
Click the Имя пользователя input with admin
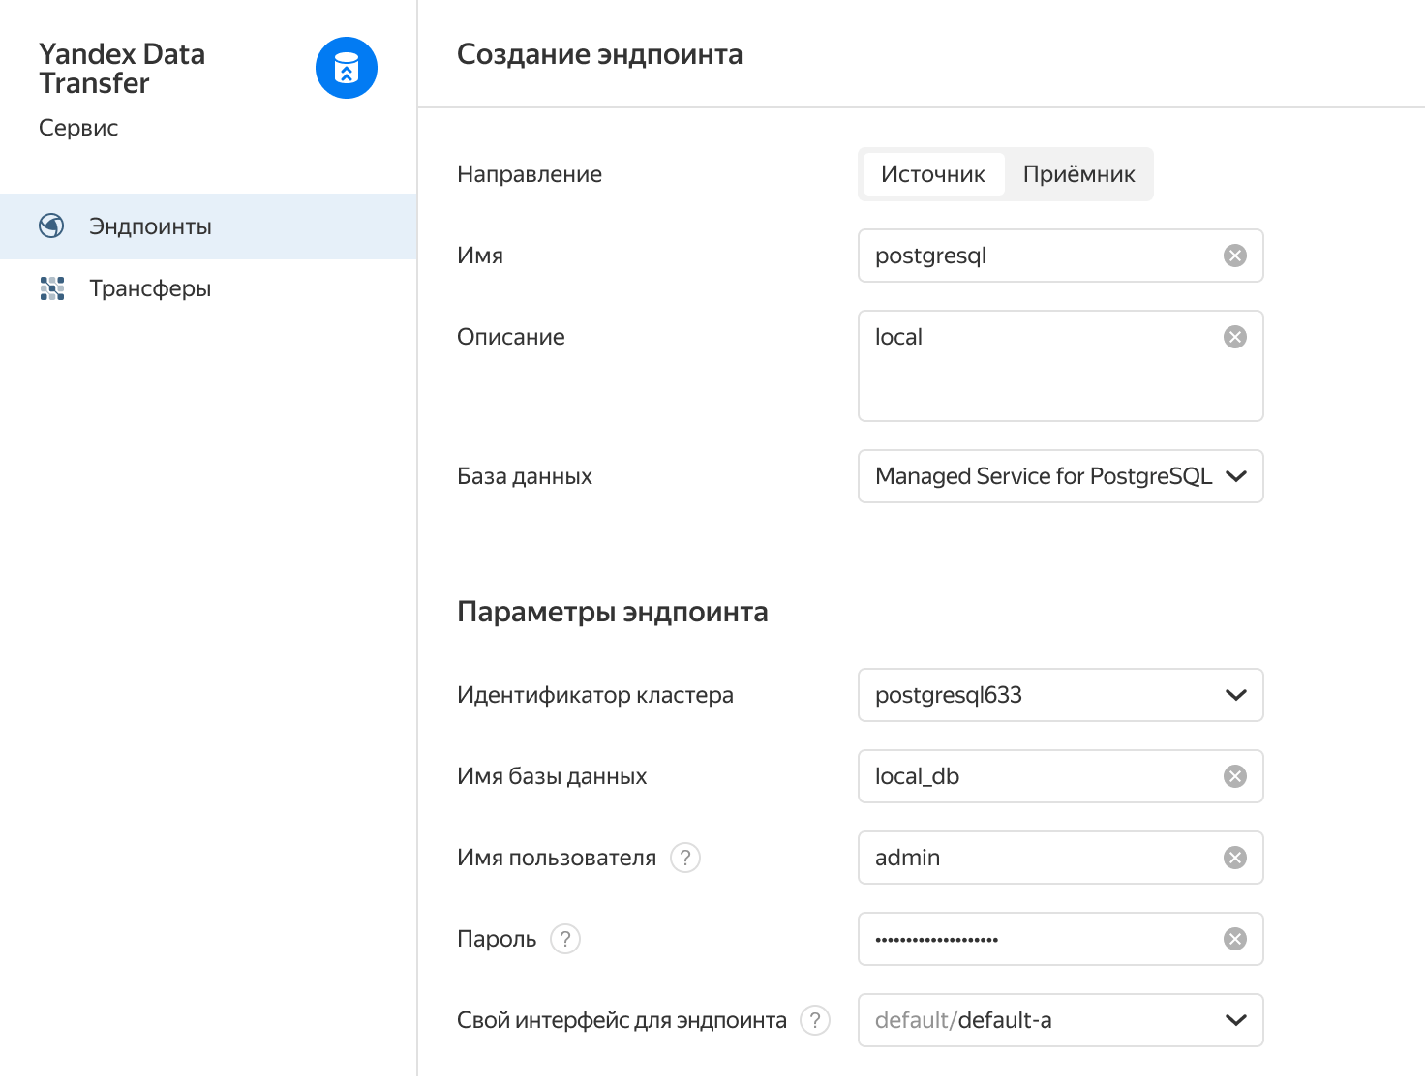[x=1061, y=858]
